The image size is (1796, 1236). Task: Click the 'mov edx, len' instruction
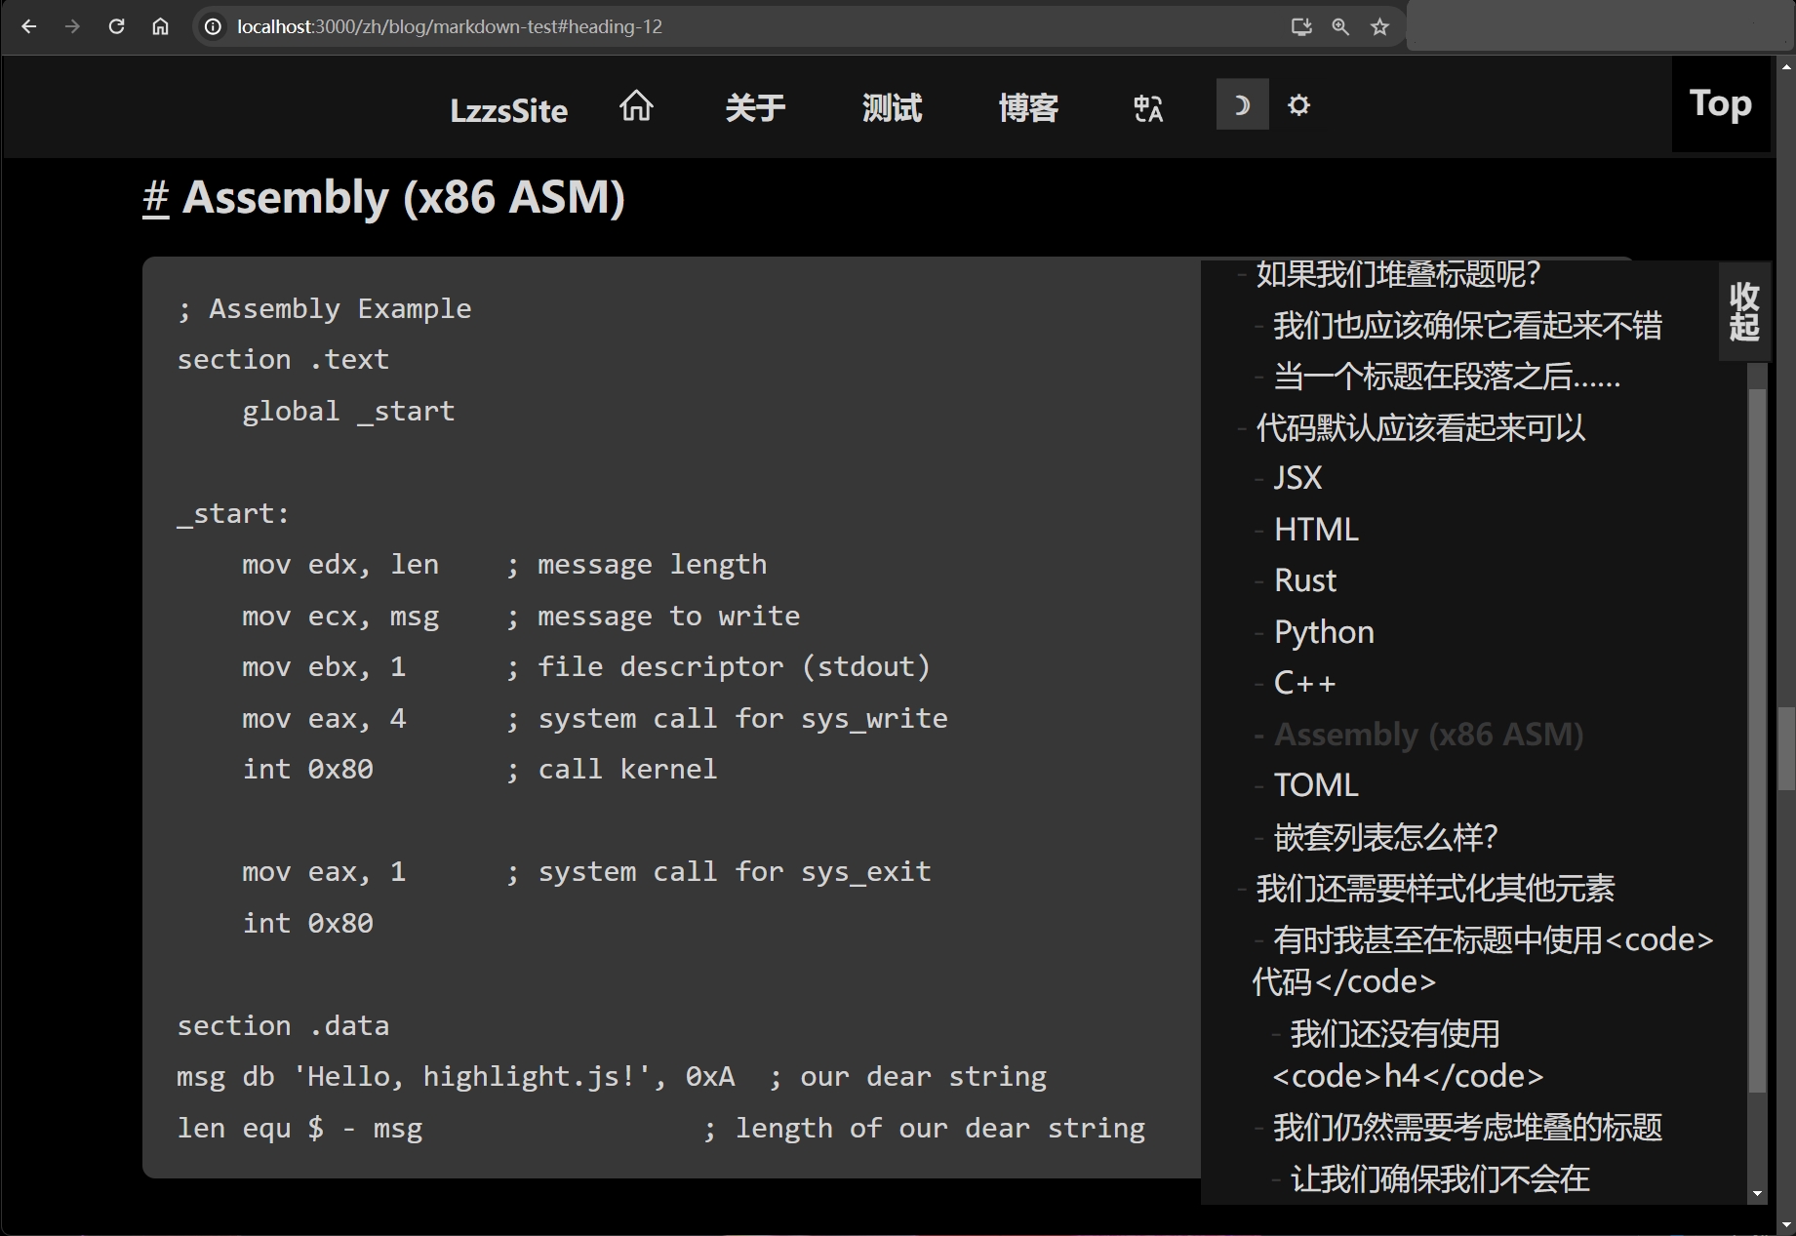click(x=340, y=565)
